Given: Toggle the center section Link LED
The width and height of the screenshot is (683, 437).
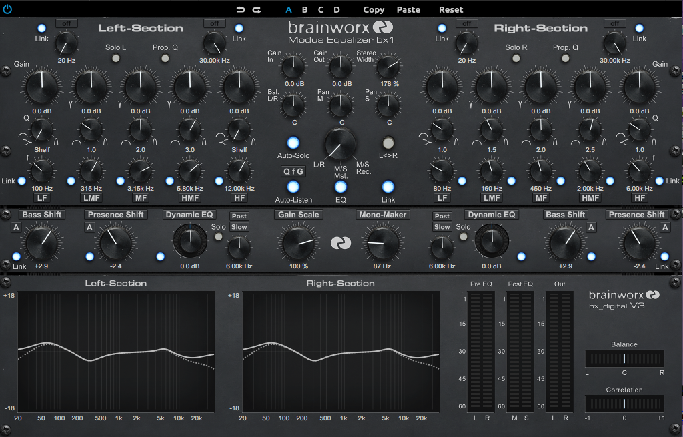Looking at the screenshot, I should [388, 187].
